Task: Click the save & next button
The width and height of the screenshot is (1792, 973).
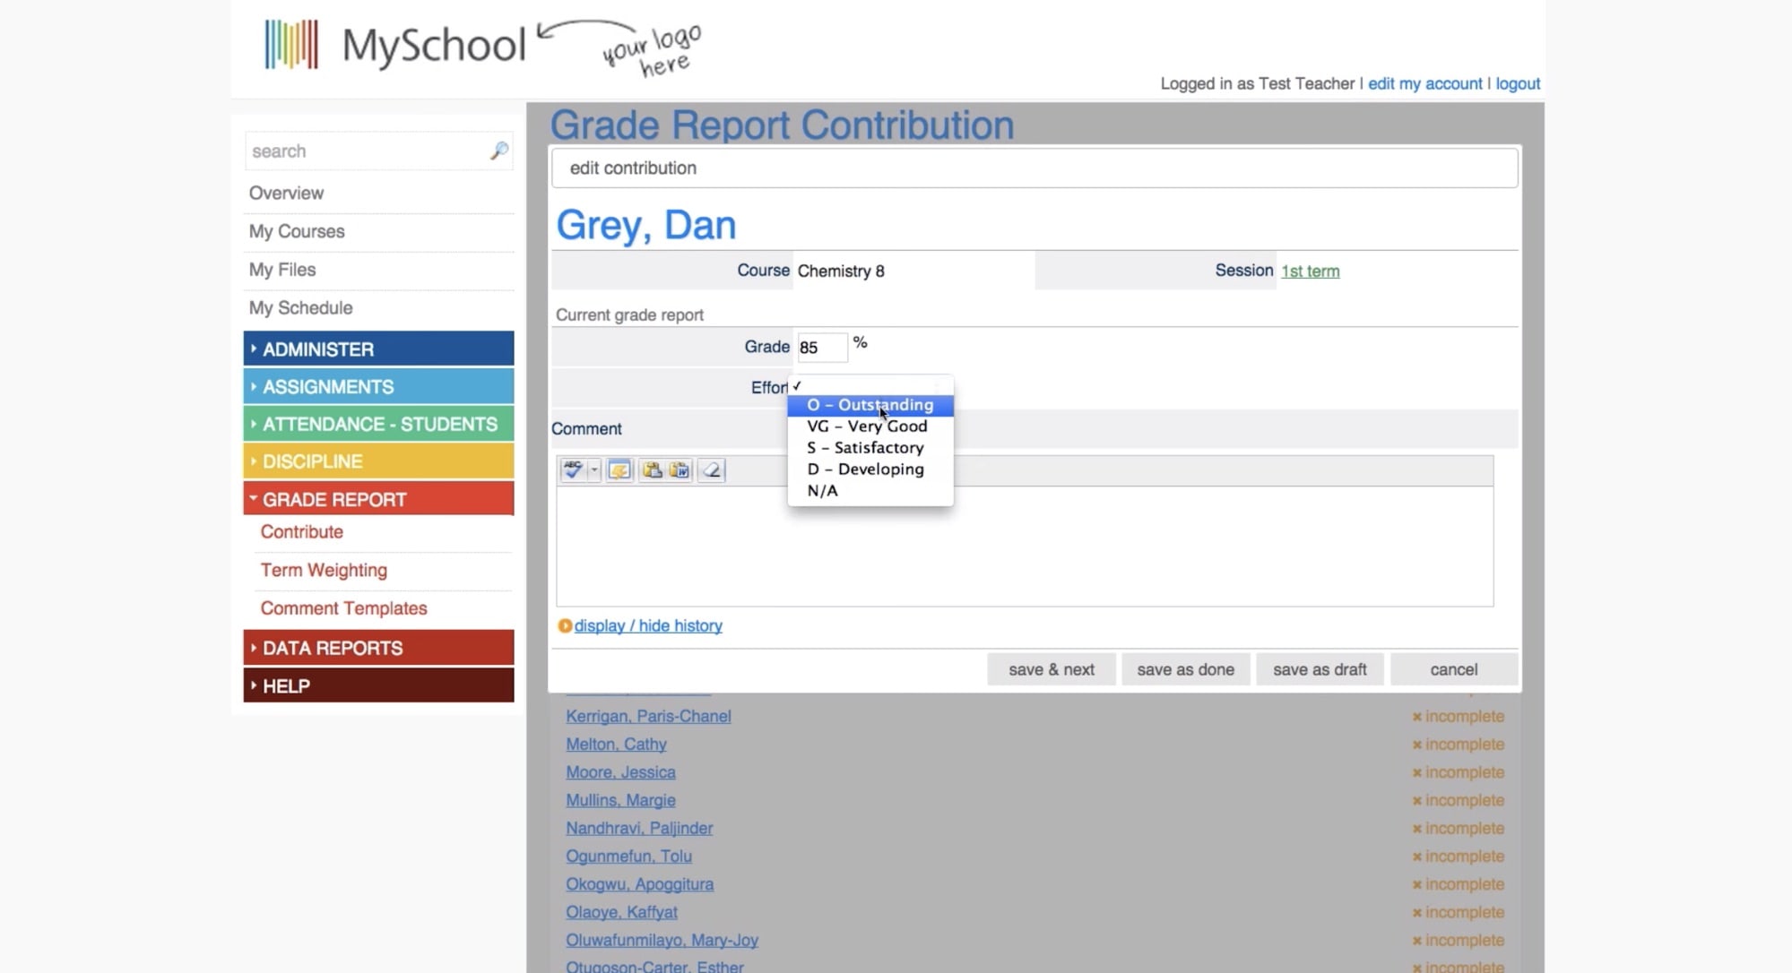Action: (x=1052, y=669)
